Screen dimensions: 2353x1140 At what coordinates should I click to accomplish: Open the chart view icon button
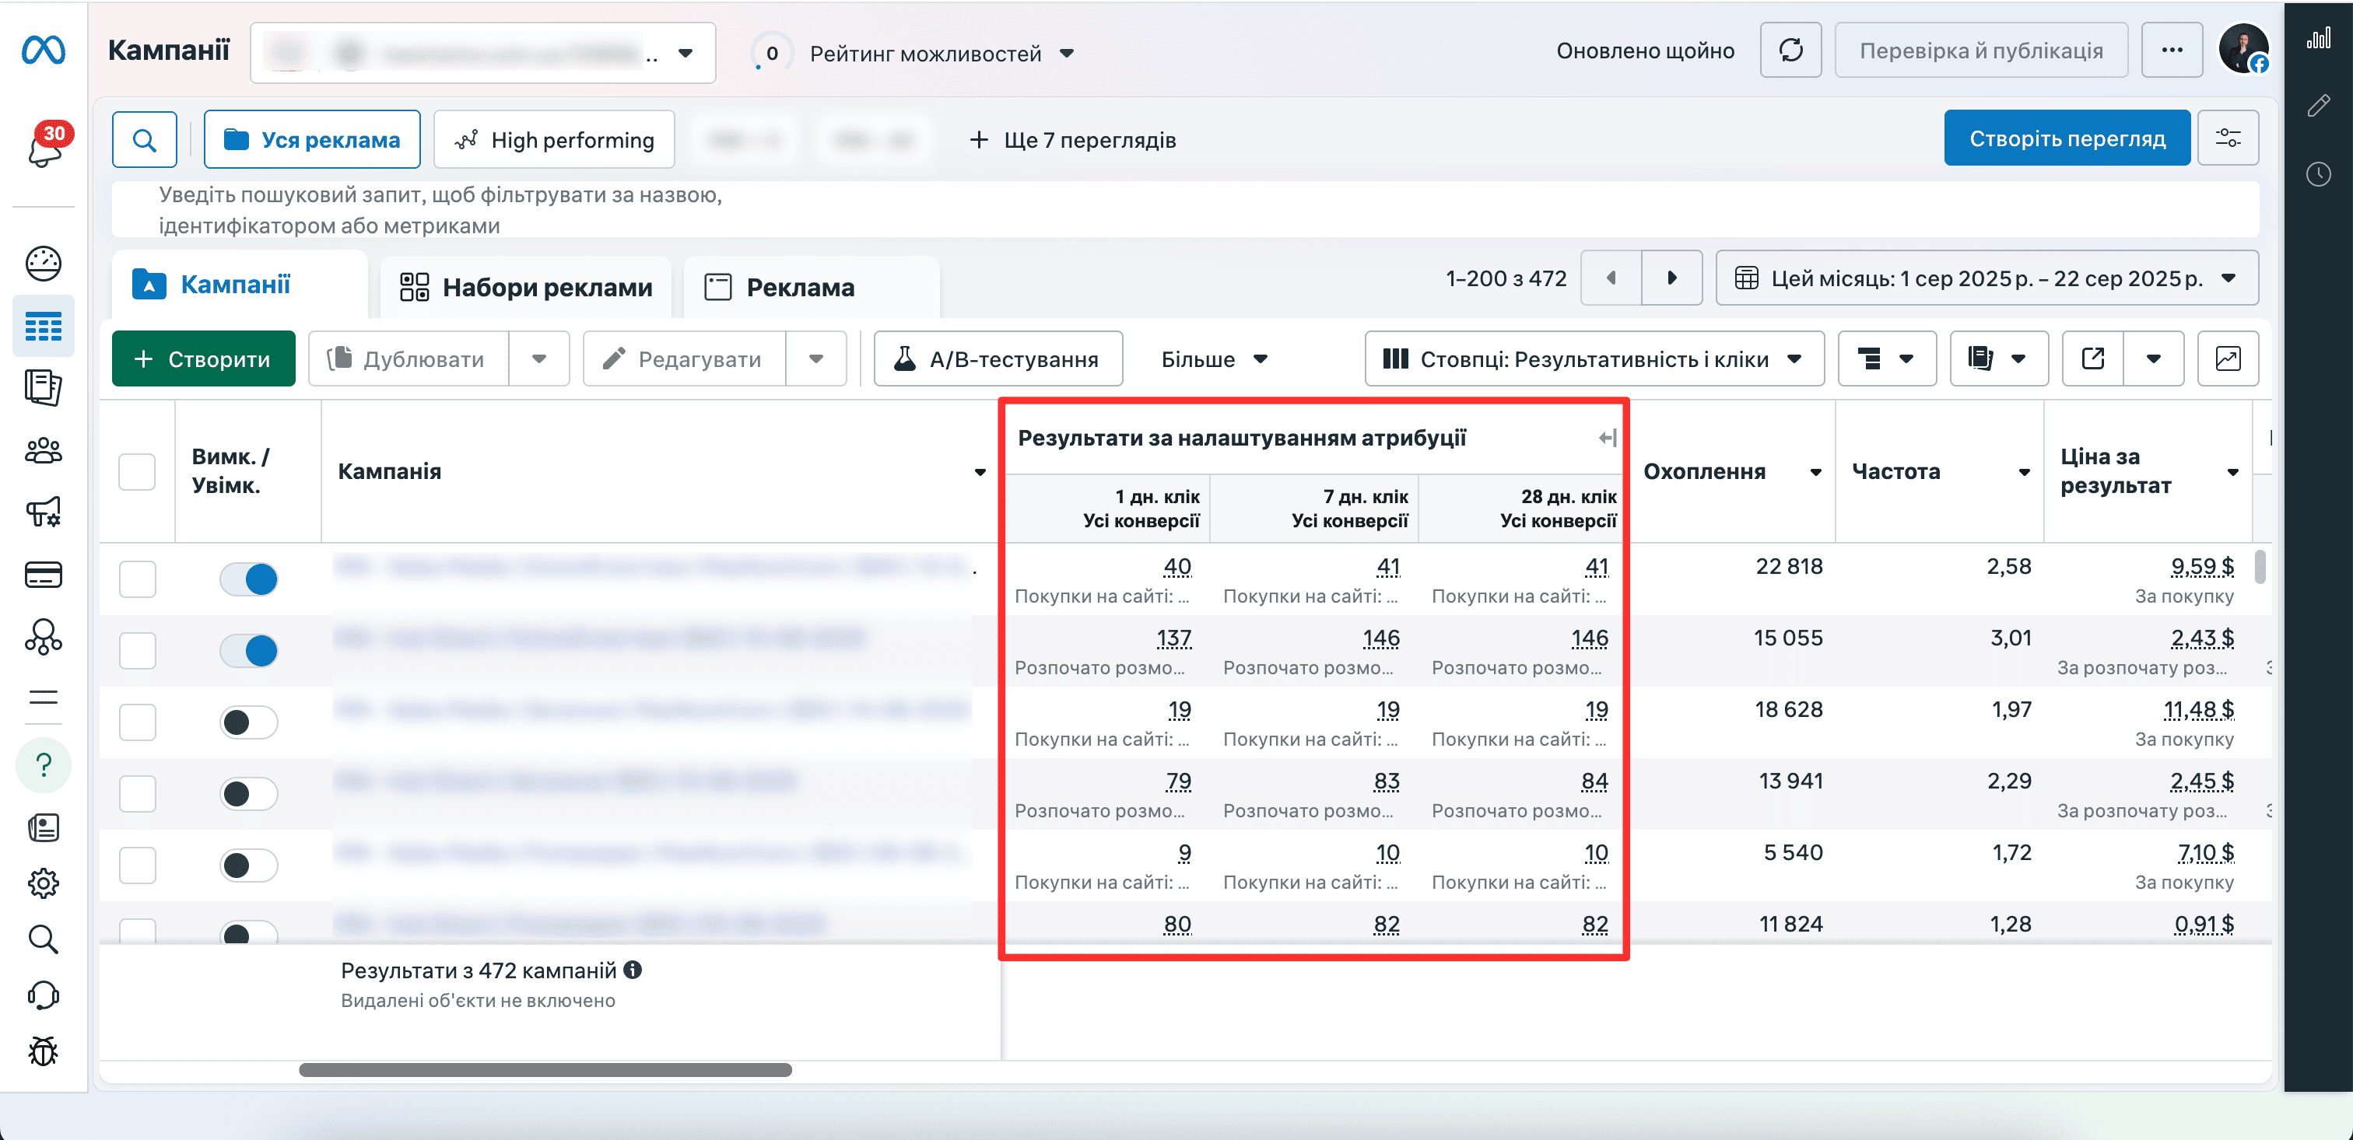tap(2228, 358)
